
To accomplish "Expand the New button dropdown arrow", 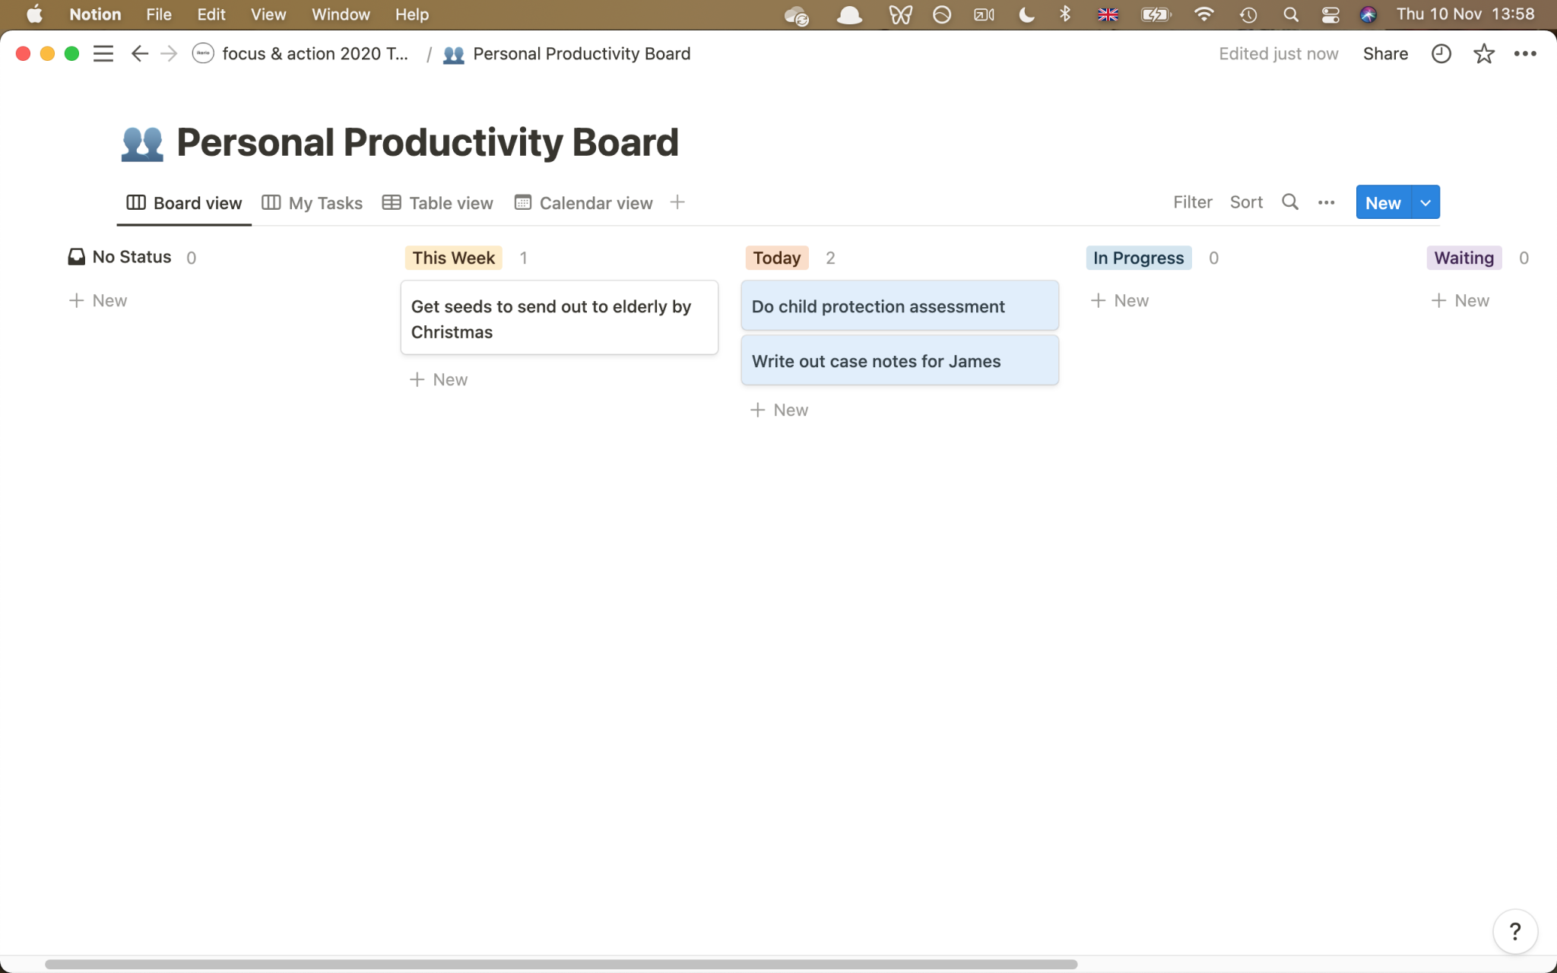I will coord(1425,202).
